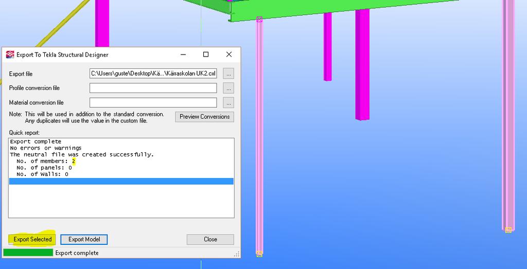Image resolution: width=527 pixels, height=269 pixels.
Task: Minimize the Export To Tekla Structural Designer dialog
Action: (183, 55)
